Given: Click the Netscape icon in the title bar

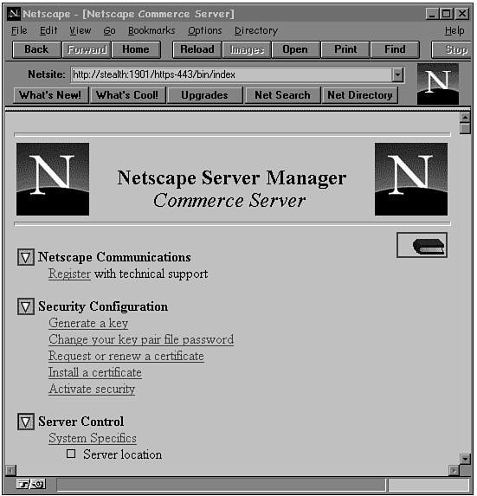Looking at the screenshot, I should point(14,14).
